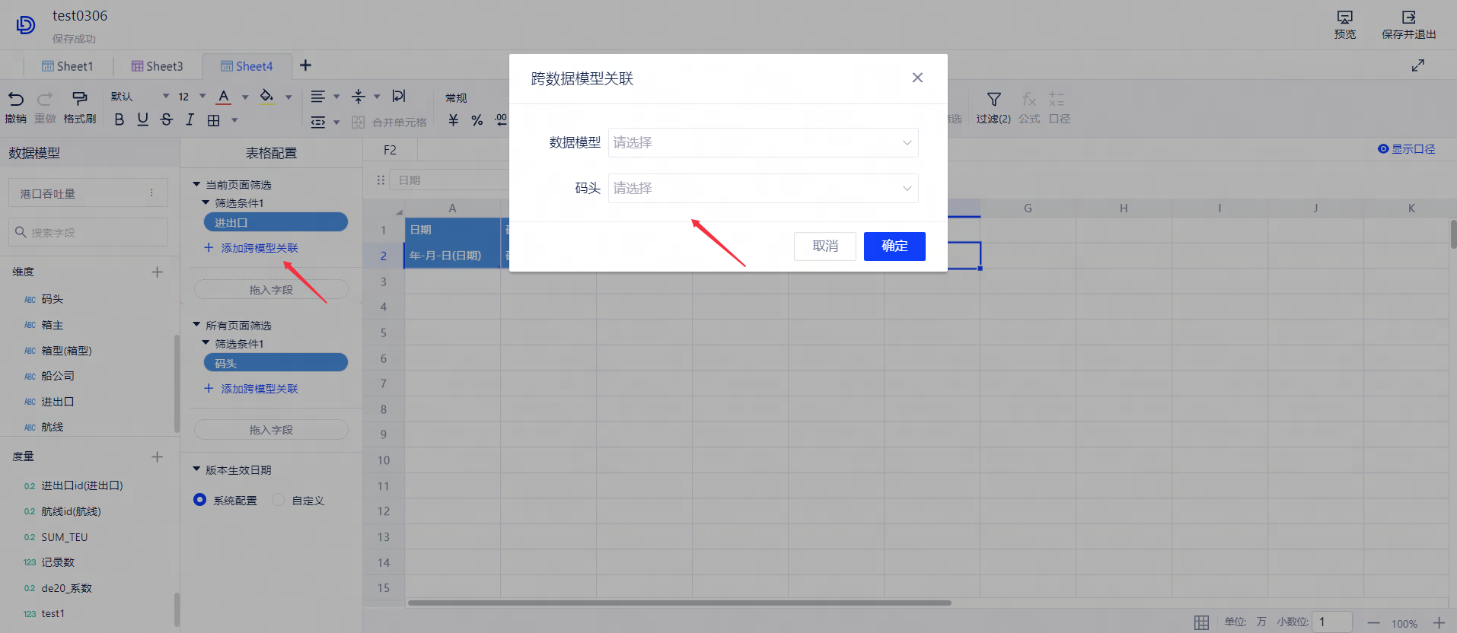
Task: Switch to the Sheet1 tab
Action: coord(67,66)
